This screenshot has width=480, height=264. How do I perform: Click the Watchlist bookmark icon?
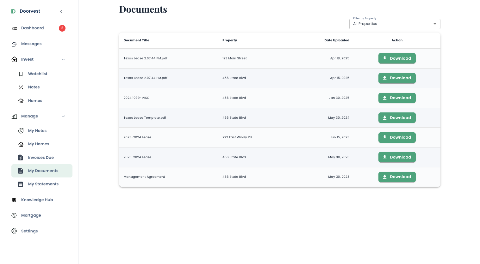(21, 74)
